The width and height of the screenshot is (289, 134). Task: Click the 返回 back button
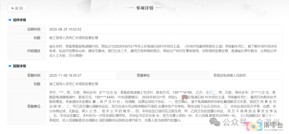[x=17, y=8]
